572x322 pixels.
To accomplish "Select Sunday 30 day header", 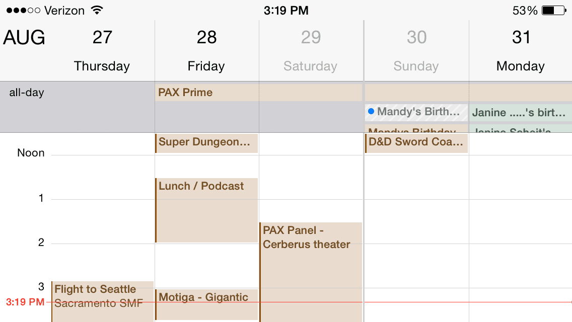I will point(416,51).
